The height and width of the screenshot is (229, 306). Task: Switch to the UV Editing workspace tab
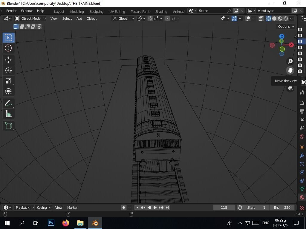(117, 12)
